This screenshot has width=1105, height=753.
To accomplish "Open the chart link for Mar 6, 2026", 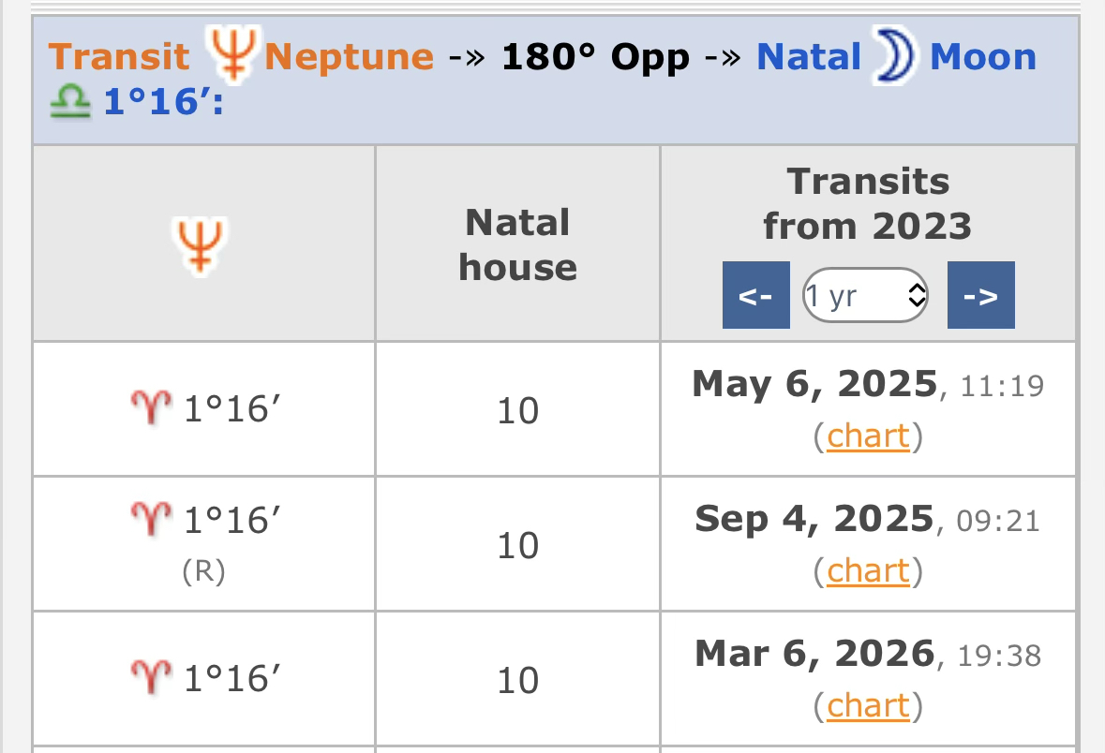I will [868, 705].
